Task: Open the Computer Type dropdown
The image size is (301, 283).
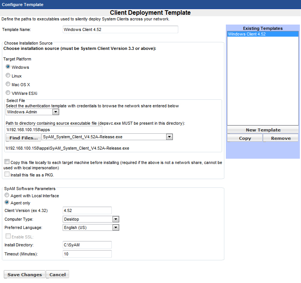Action: click(x=91, y=219)
